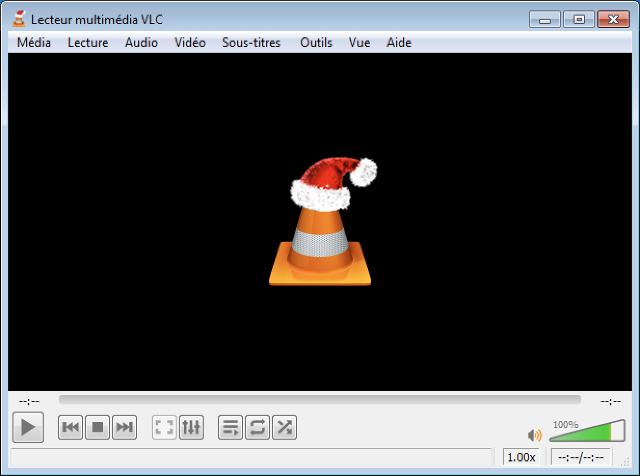Open the Sous-titres menu
Image resolution: width=640 pixels, height=476 pixels.
(x=251, y=43)
